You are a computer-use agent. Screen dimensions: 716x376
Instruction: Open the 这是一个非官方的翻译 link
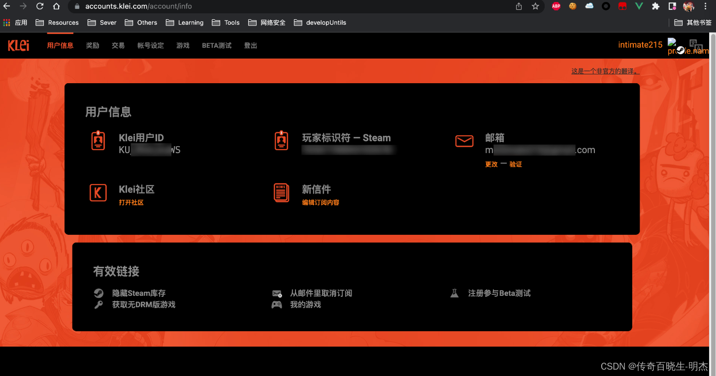605,71
